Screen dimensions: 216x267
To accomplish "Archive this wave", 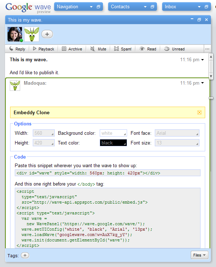I will pyautogui.click(x=72, y=49).
